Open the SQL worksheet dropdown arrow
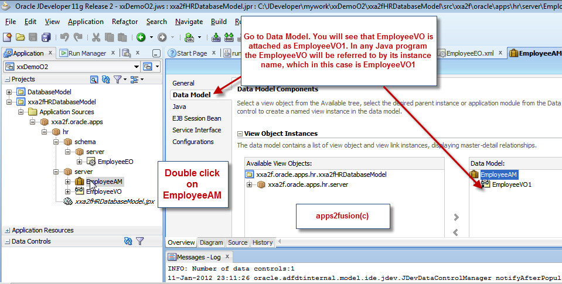The height and width of the screenshot is (284, 562). [x=199, y=37]
